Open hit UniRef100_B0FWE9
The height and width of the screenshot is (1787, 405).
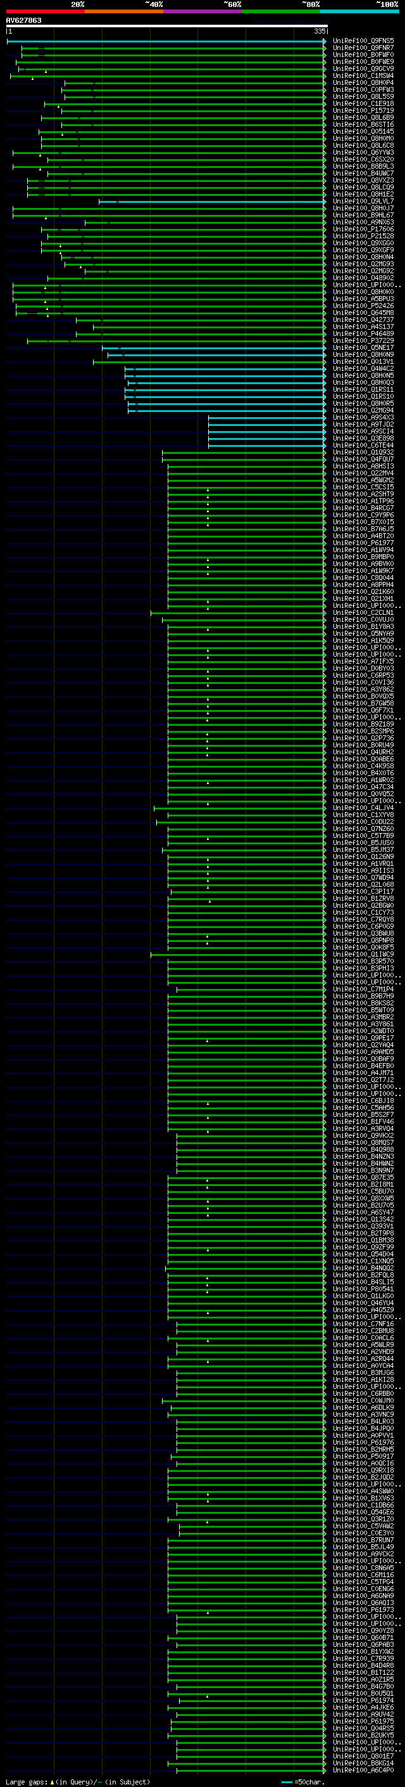click(363, 61)
